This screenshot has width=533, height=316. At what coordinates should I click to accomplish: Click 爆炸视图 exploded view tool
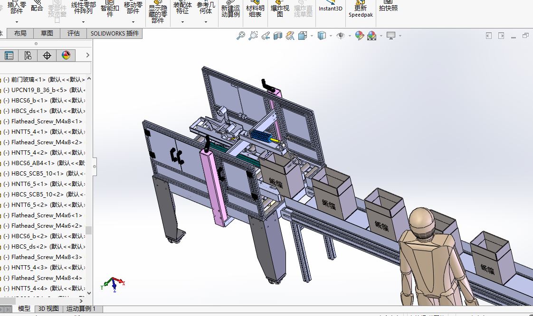280,9
